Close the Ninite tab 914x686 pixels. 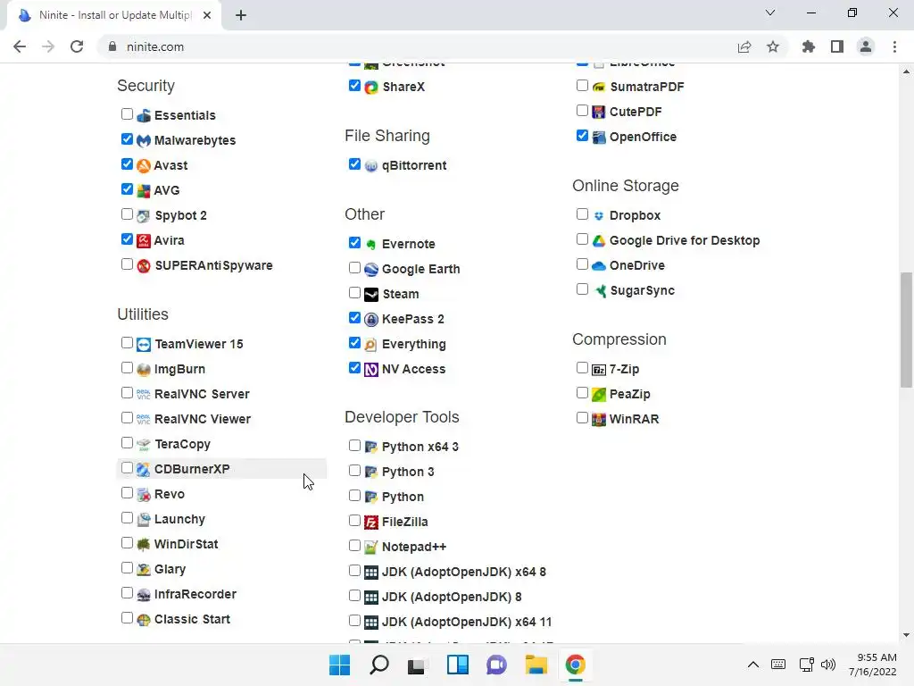coord(207,15)
